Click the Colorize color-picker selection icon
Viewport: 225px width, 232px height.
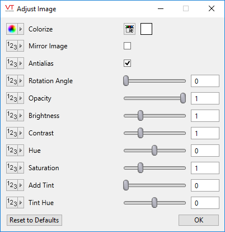coord(129,29)
